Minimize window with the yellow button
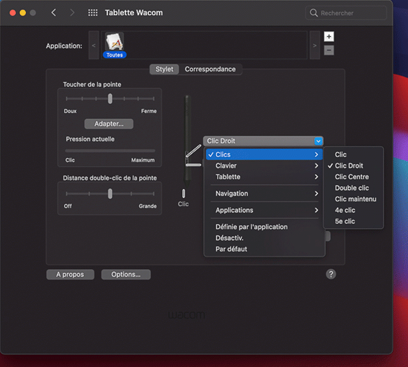The image size is (408, 367). point(23,13)
